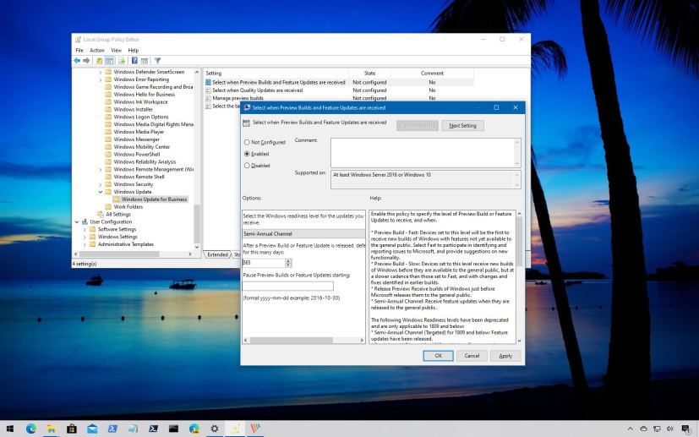
Task: Select the Windows Installer tree item
Action: (133, 109)
